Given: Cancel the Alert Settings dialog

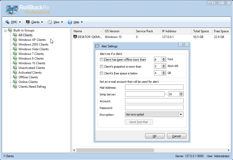Looking at the screenshot, I should [177, 136].
